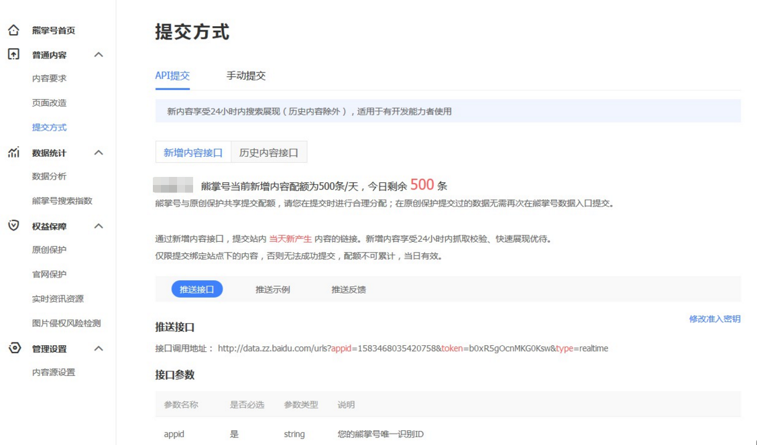757x445 pixels.
Task: Collapse the 管理设置 section chevron
Action: click(99, 348)
